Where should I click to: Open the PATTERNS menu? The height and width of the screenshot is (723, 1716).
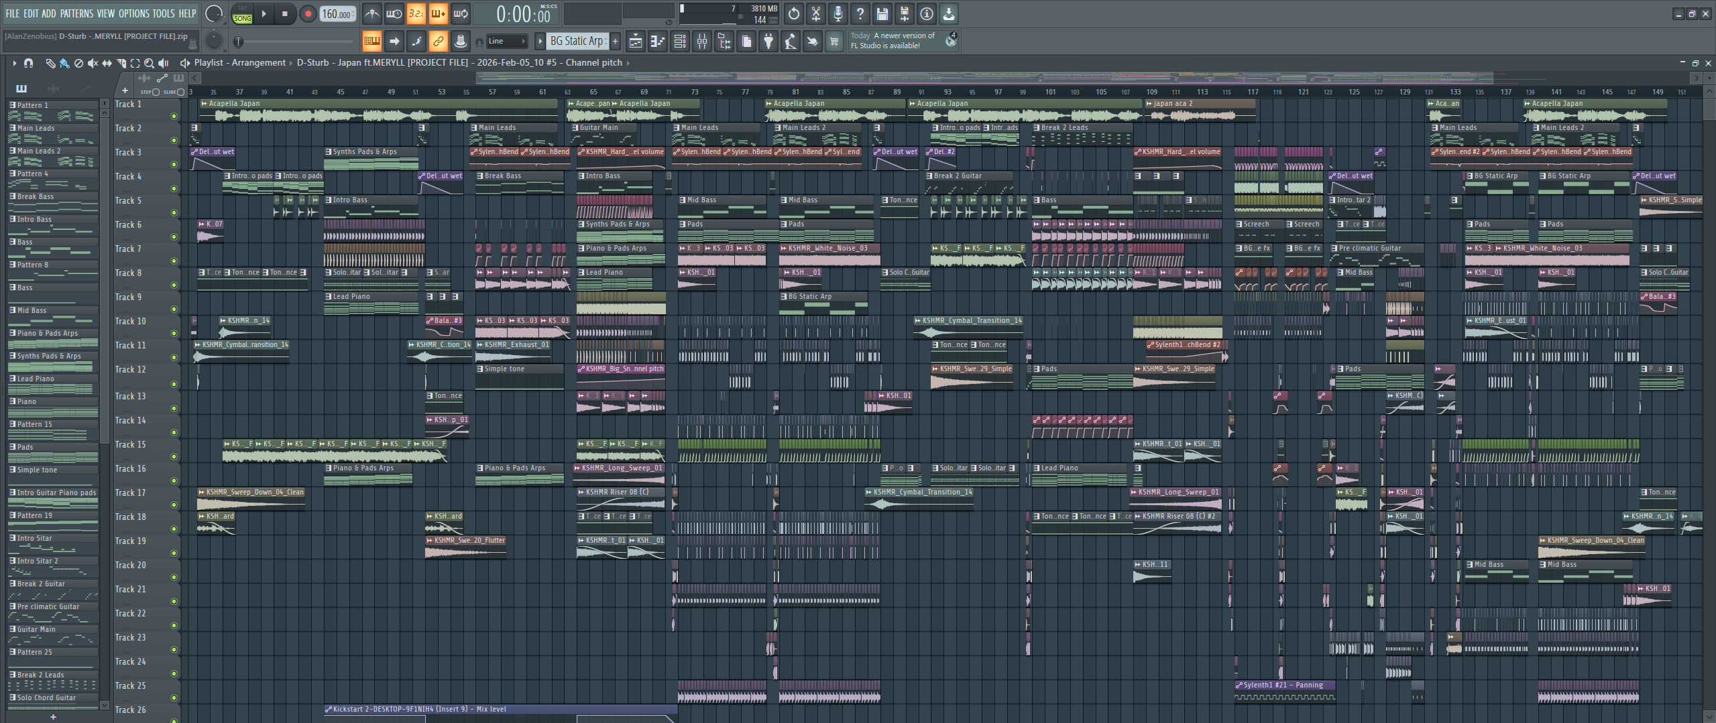click(x=76, y=13)
